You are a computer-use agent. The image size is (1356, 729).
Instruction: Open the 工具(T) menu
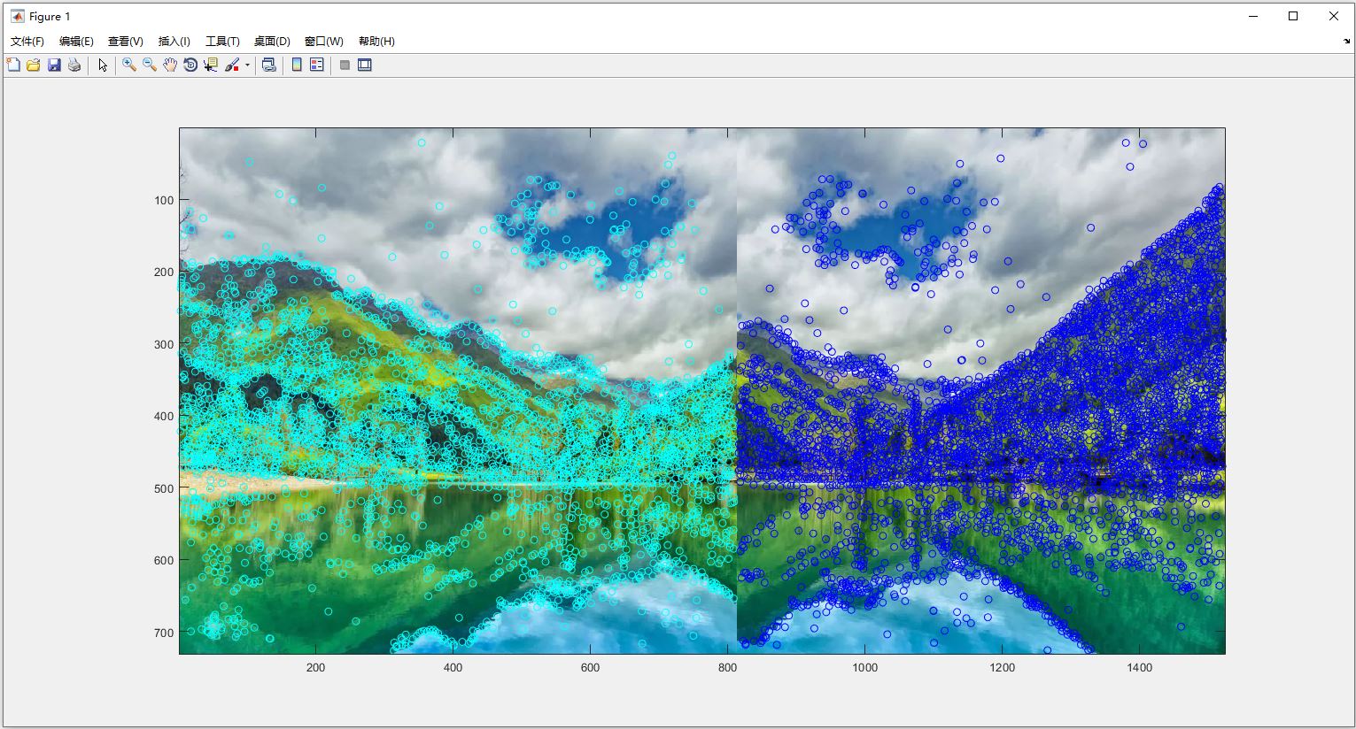coord(222,42)
